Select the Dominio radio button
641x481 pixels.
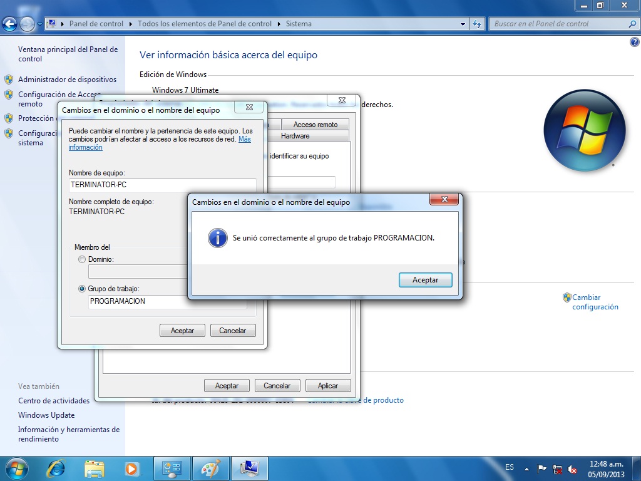(x=82, y=259)
